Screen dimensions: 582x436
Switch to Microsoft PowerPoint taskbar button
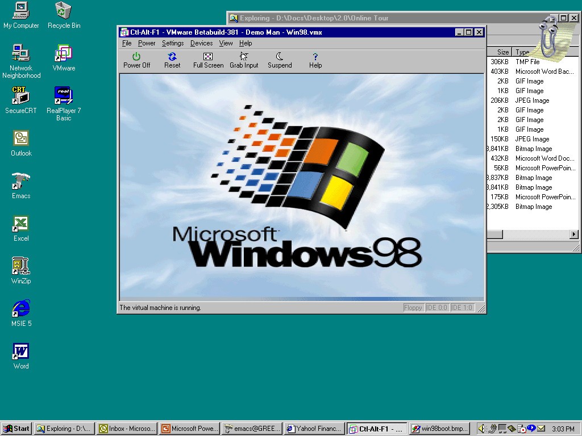click(189, 429)
